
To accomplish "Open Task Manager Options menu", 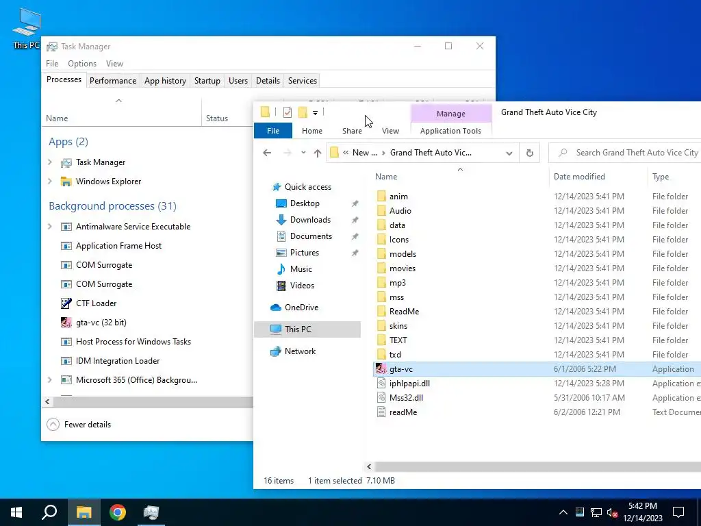I will pos(82,64).
